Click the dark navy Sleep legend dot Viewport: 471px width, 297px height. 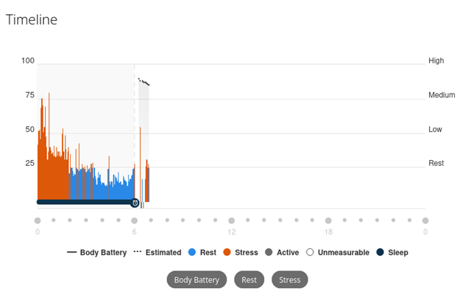[x=380, y=252]
